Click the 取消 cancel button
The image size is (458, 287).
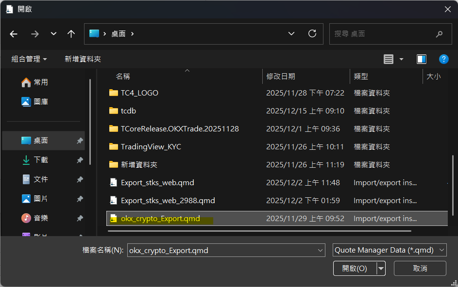click(x=420, y=268)
